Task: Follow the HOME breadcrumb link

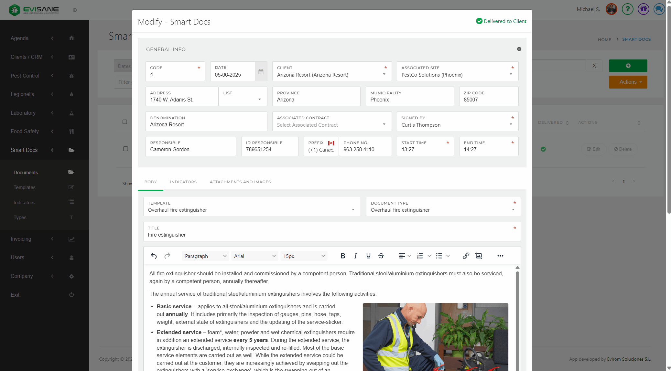Action: coord(604,39)
